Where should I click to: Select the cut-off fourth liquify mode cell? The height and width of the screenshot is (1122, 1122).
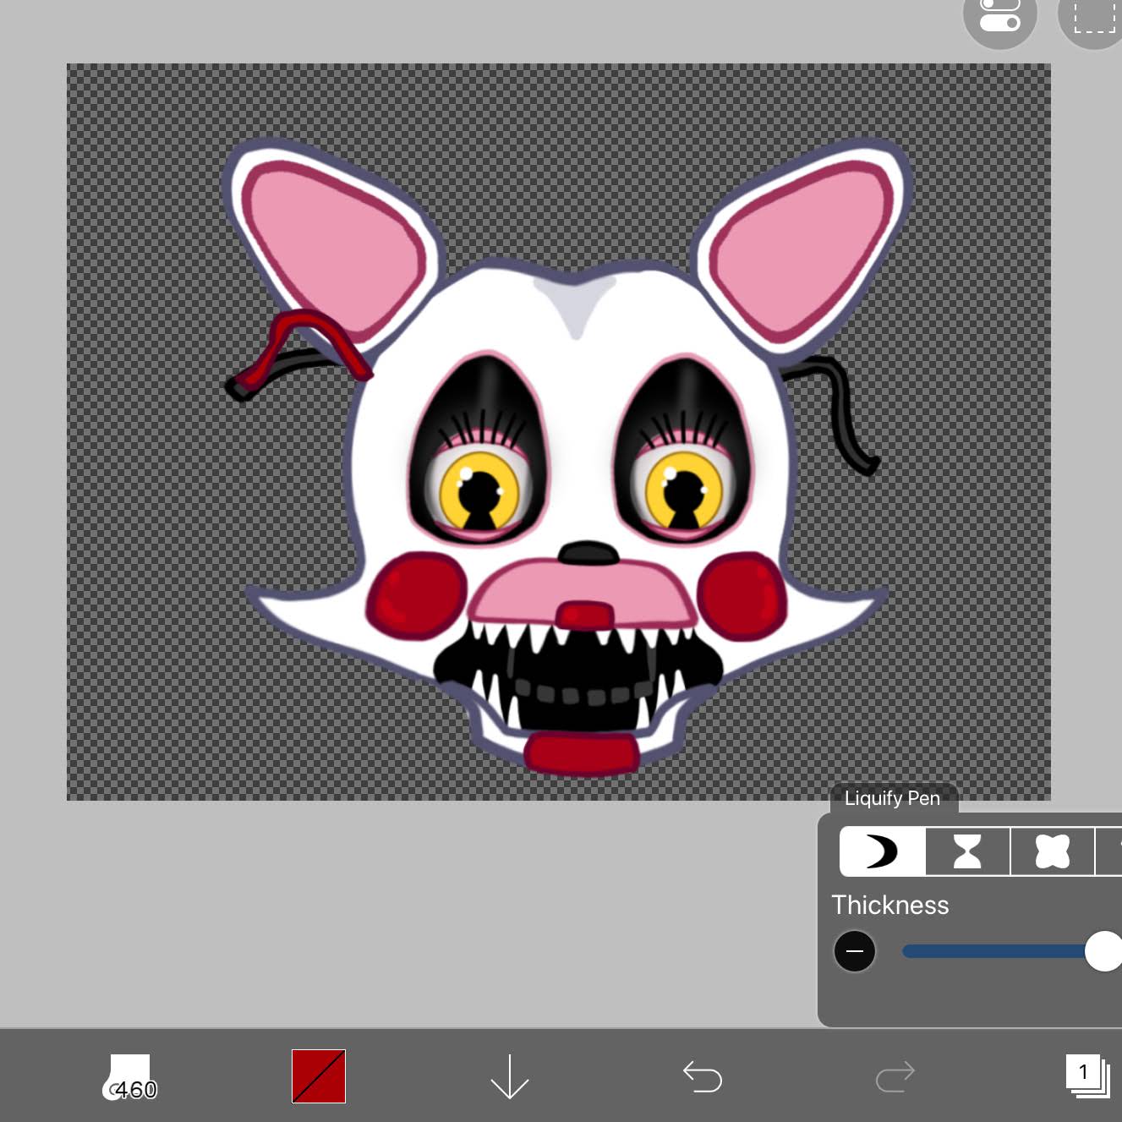tap(1109, 851)
